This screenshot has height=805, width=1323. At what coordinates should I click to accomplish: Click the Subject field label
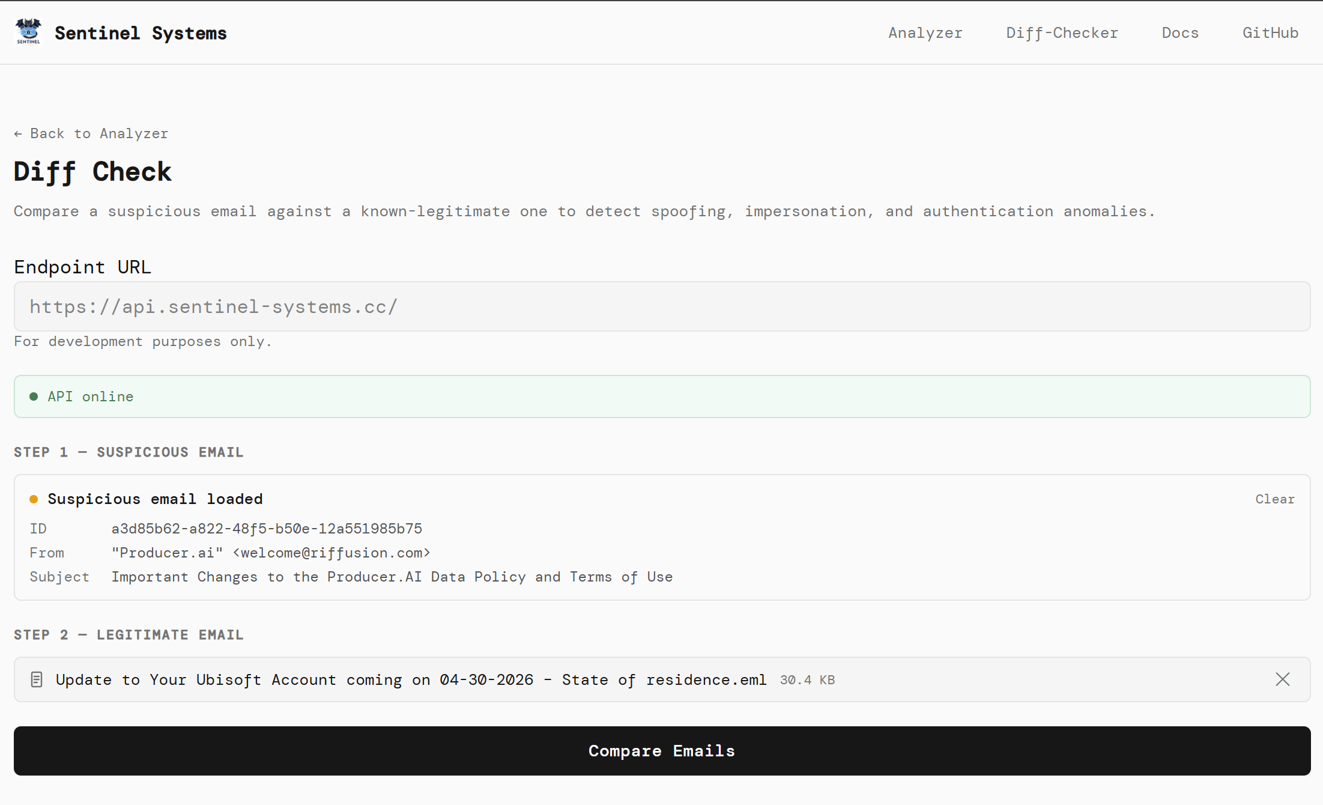pyautogui.click(x=59, y=577)
